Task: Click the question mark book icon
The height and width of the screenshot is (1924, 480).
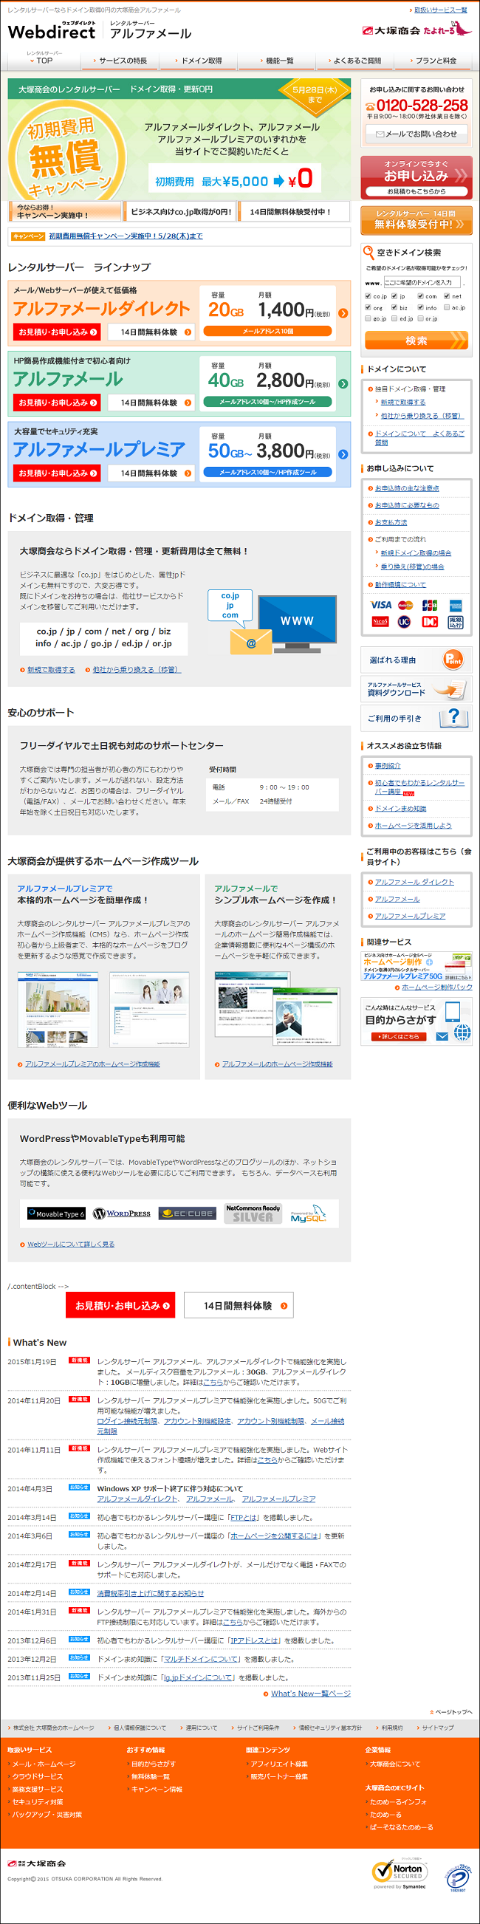Action: click(x=453, y=717)
